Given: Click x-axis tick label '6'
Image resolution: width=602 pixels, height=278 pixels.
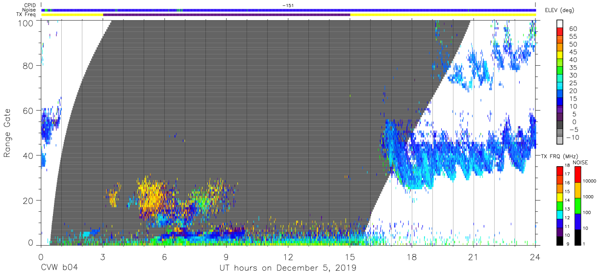Looking at the screenshot, I should point(164,257).
